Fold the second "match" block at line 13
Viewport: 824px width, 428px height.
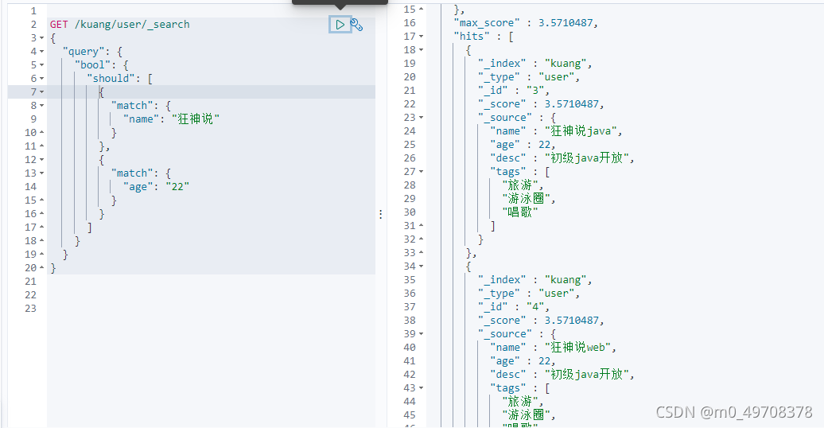click(41, 173)
